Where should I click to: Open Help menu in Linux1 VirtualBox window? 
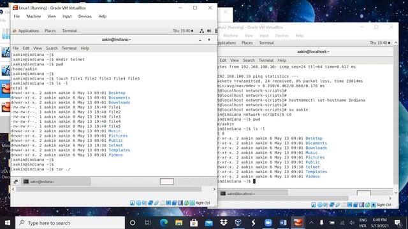pyautogui.click(x=102, y=16)
